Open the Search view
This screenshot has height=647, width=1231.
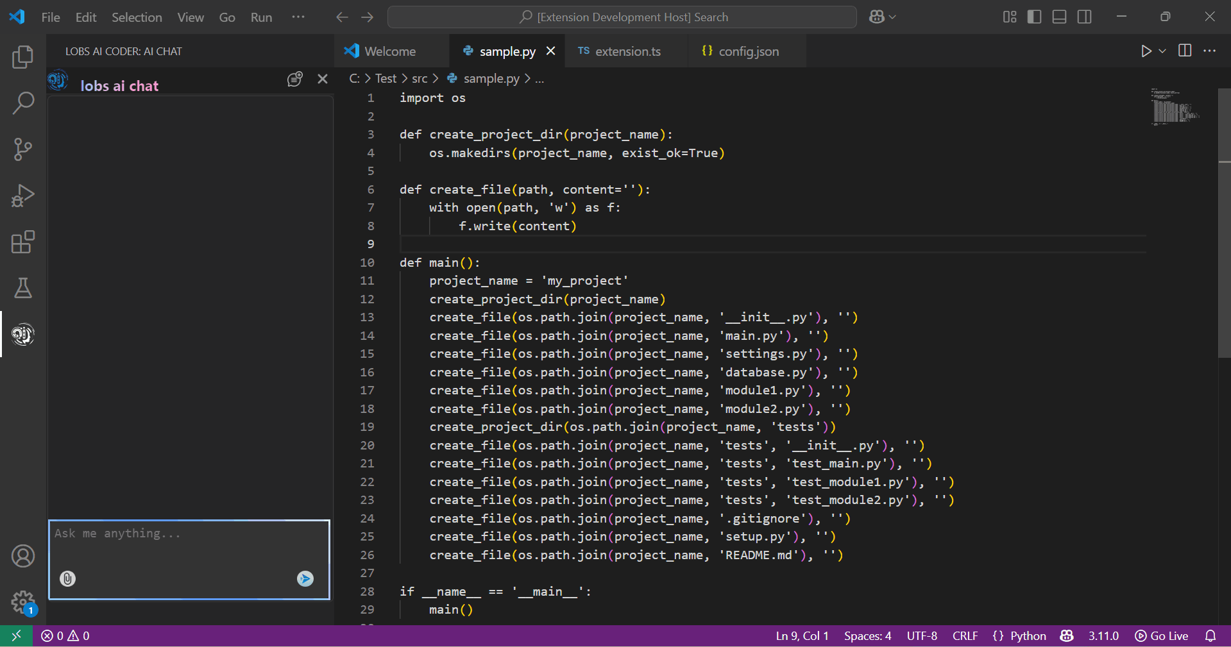[x=23, y=103]
